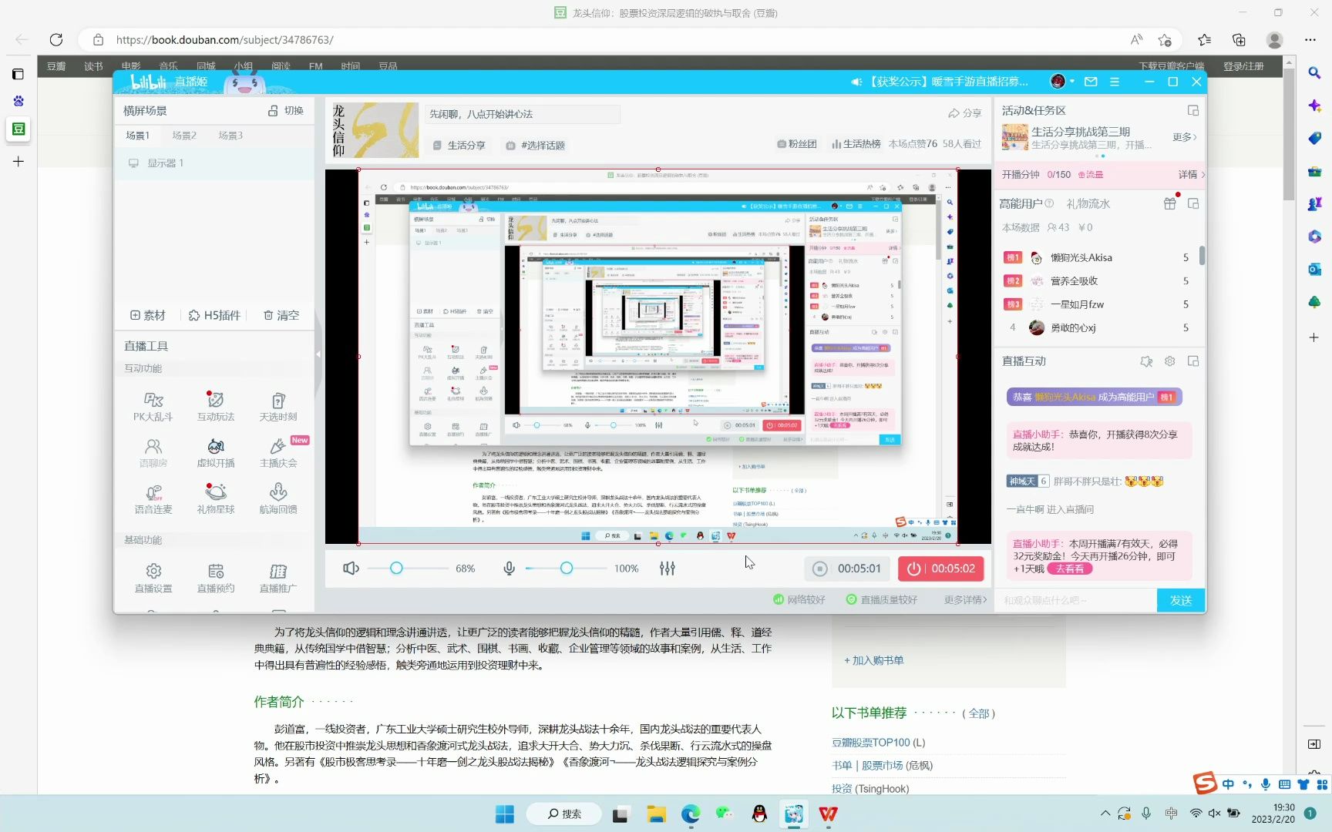This screenshot has height=832, width=1332.
Task: Select the 显示器 1 source item
Action: point(214,163)
